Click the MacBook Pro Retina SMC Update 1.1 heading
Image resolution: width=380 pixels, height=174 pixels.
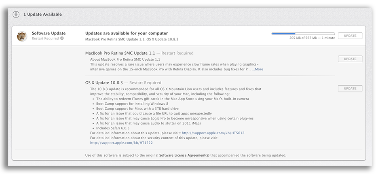pos(120,53)
